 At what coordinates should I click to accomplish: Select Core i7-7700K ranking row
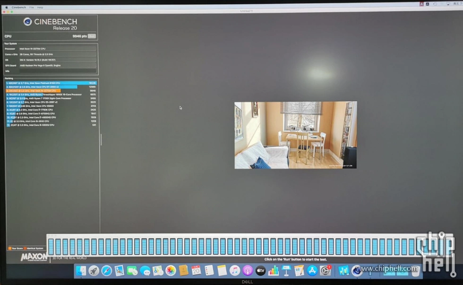51,110
